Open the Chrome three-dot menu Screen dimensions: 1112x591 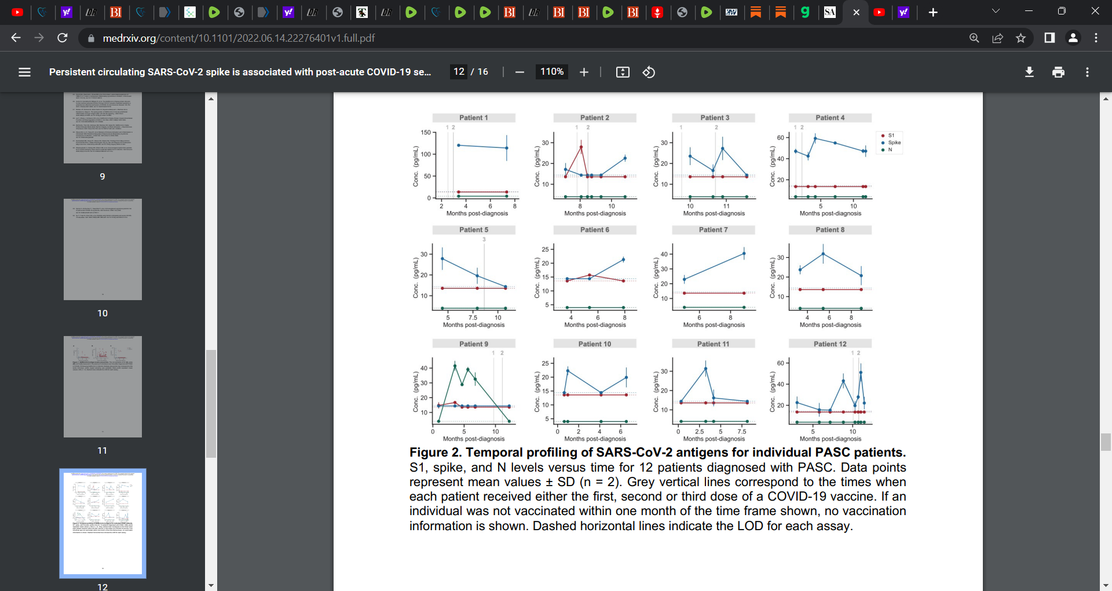coord(1096,38)
